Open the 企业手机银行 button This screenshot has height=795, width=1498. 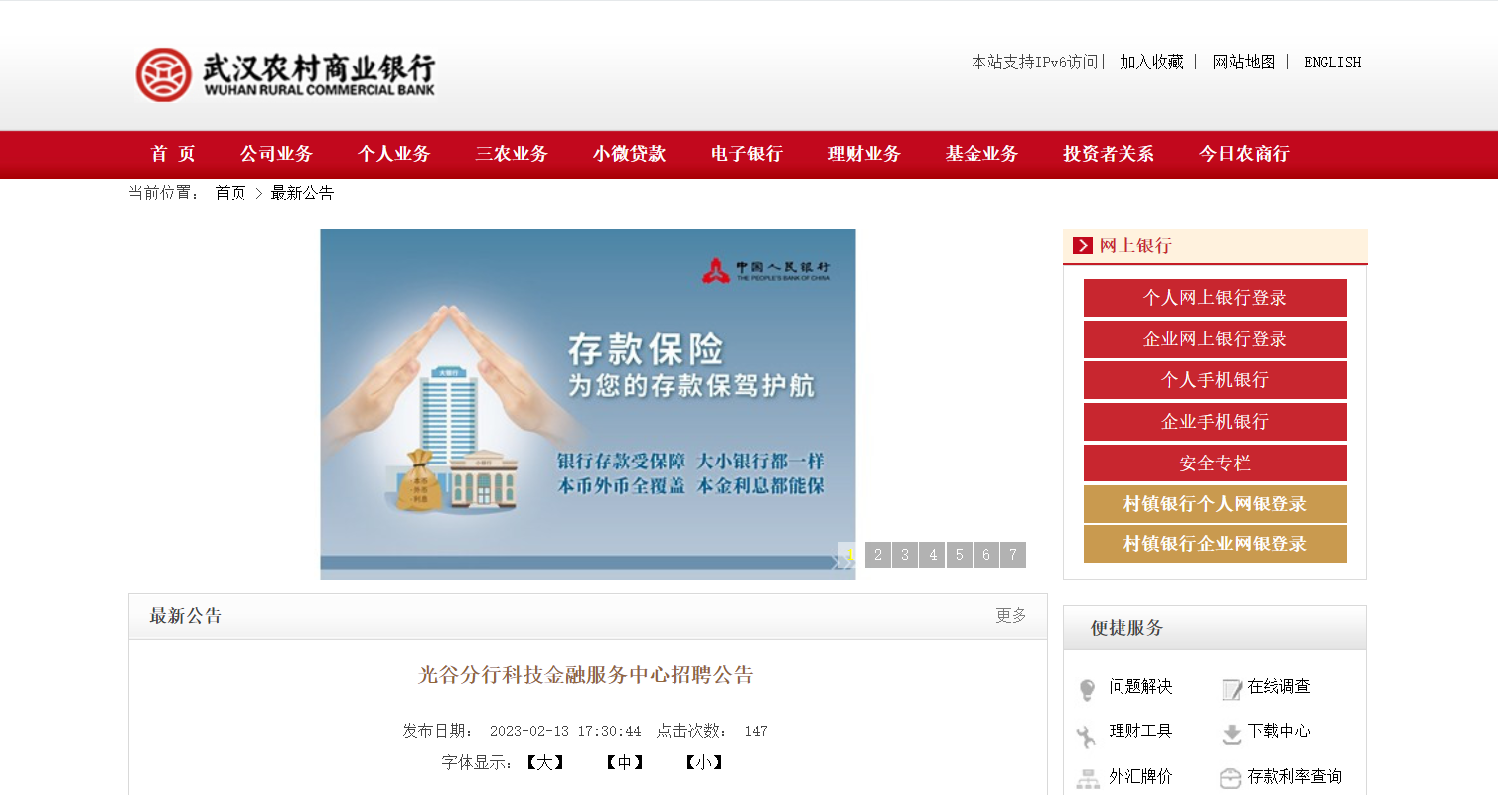pyautogui.click(x=1215, y=422)
